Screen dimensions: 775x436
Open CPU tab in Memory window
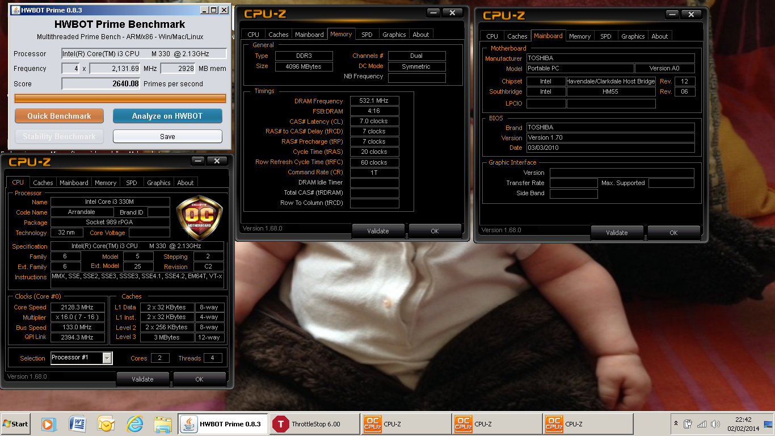254,35
